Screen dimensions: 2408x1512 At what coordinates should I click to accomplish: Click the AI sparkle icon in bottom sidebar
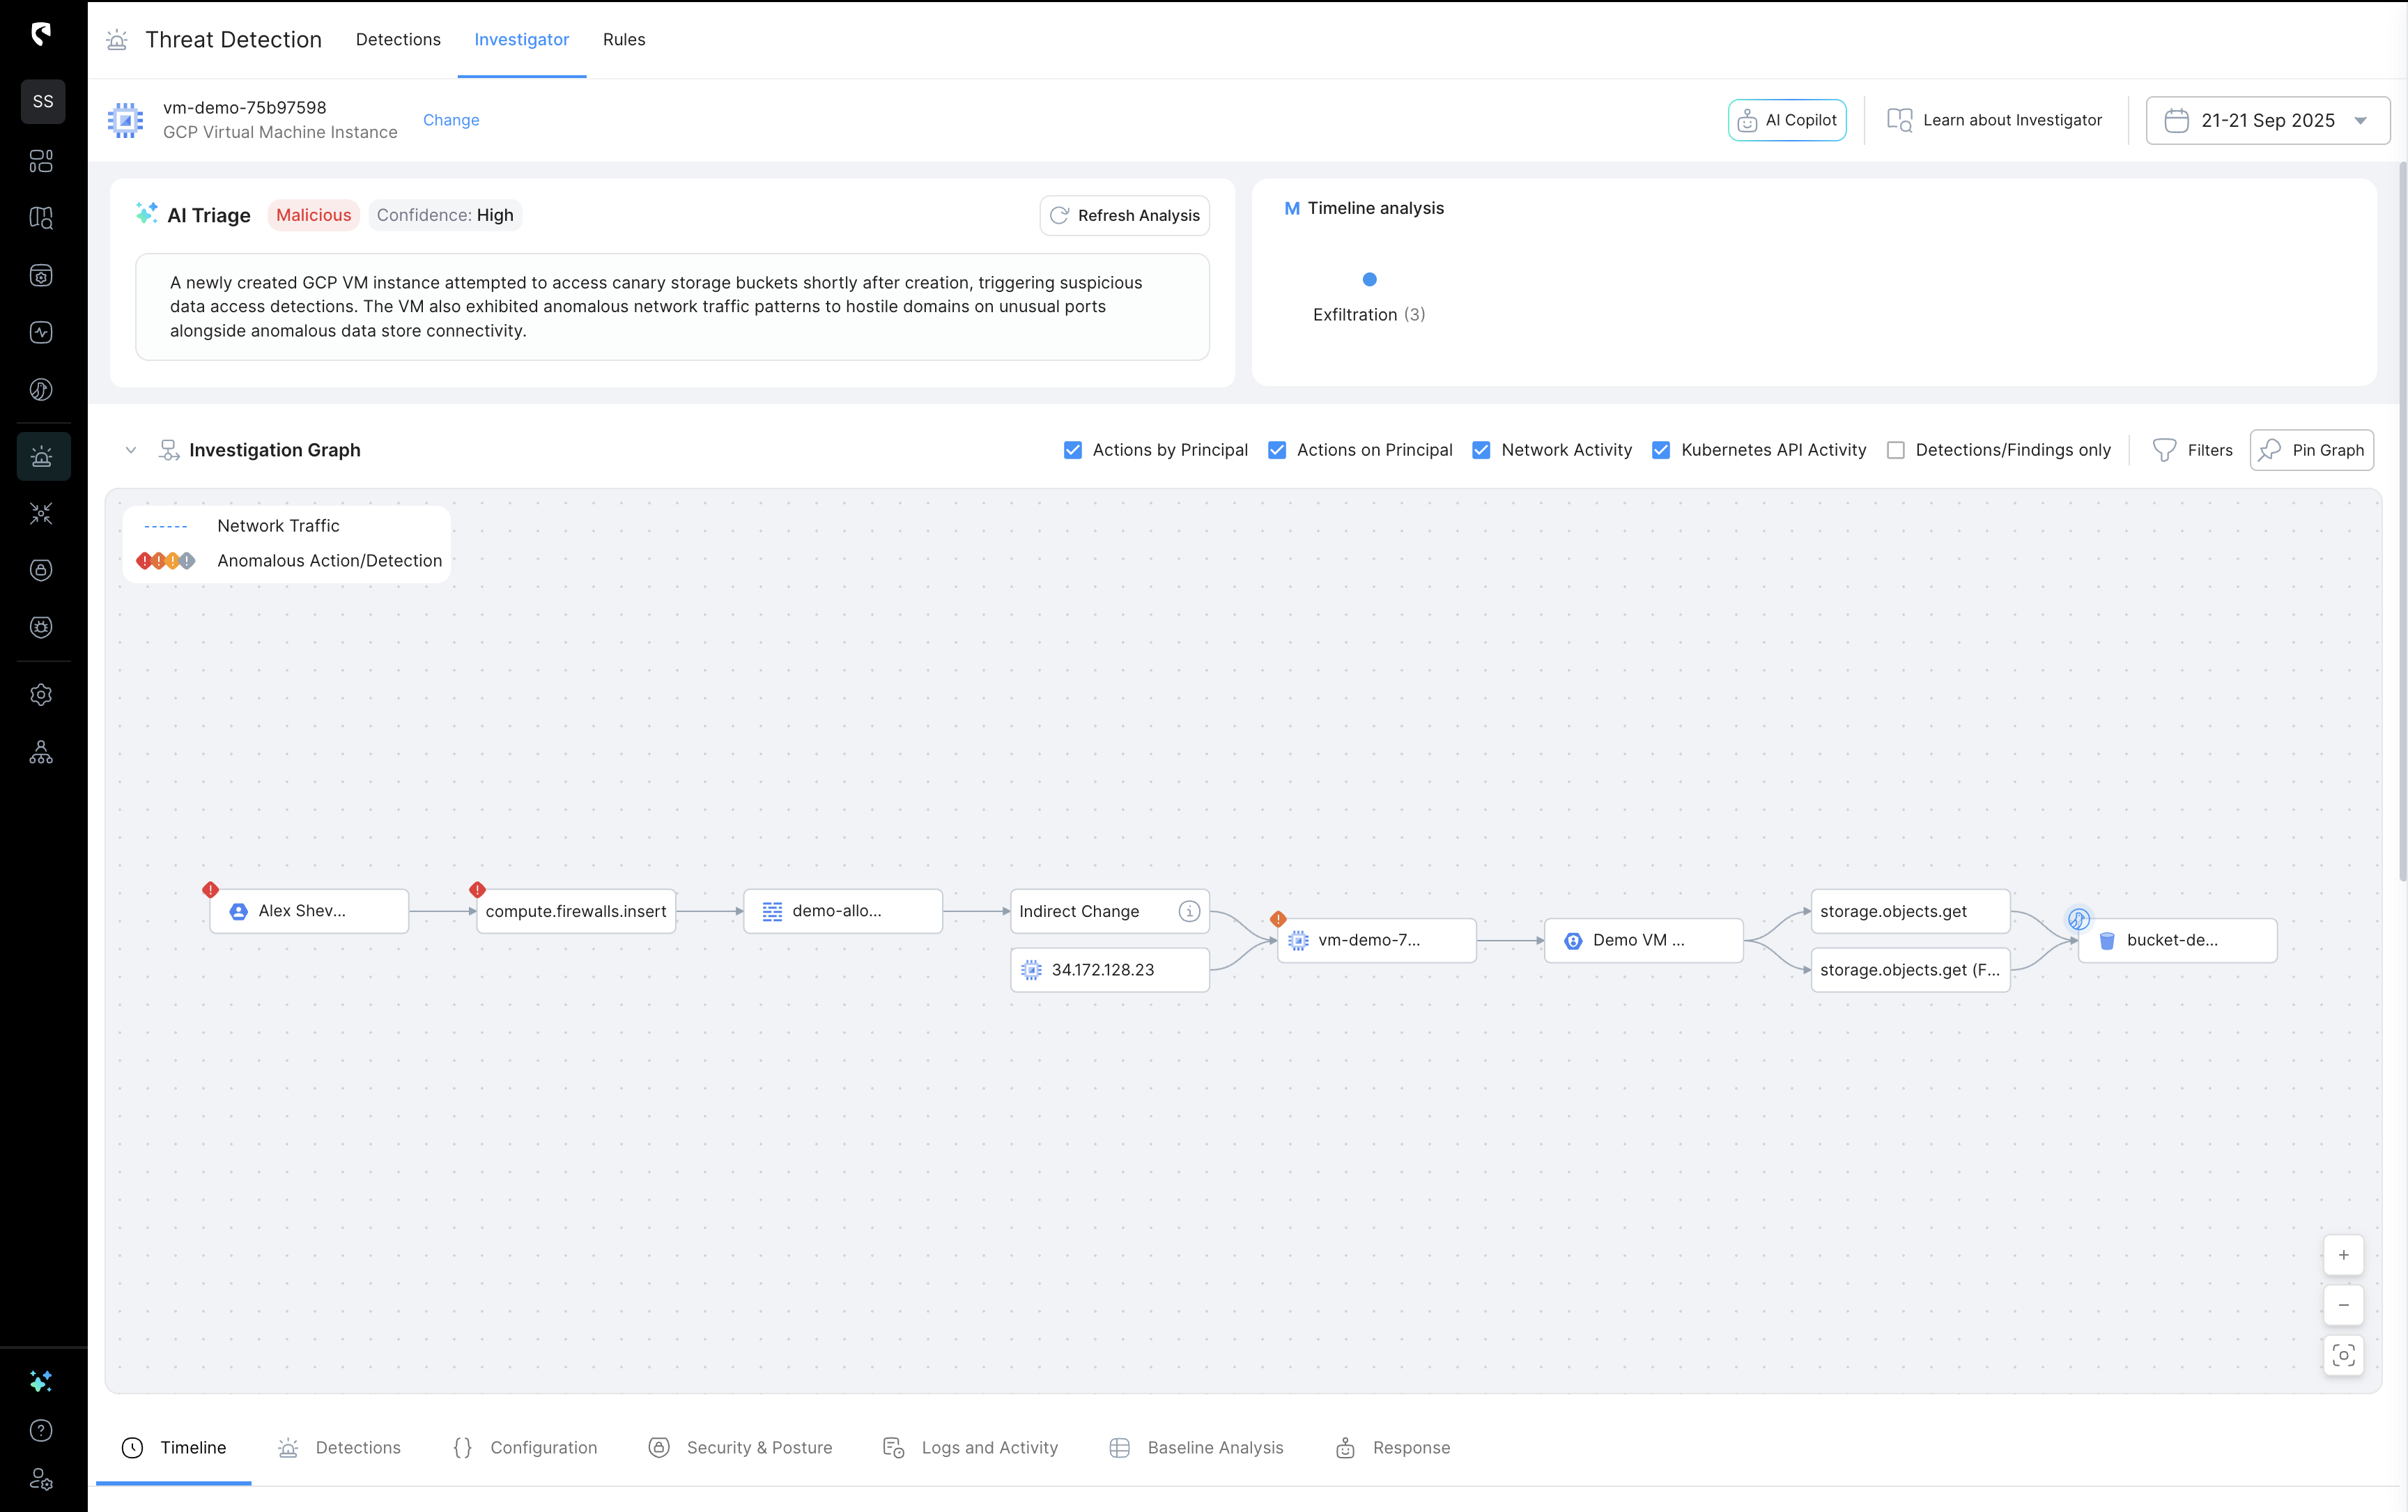(x=41, y=1381)
